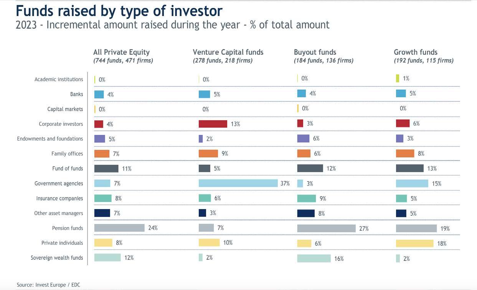Click the "Source: Invest Europe / EDC" text
This screenshot has height=290, width=477.
(48, 285)
